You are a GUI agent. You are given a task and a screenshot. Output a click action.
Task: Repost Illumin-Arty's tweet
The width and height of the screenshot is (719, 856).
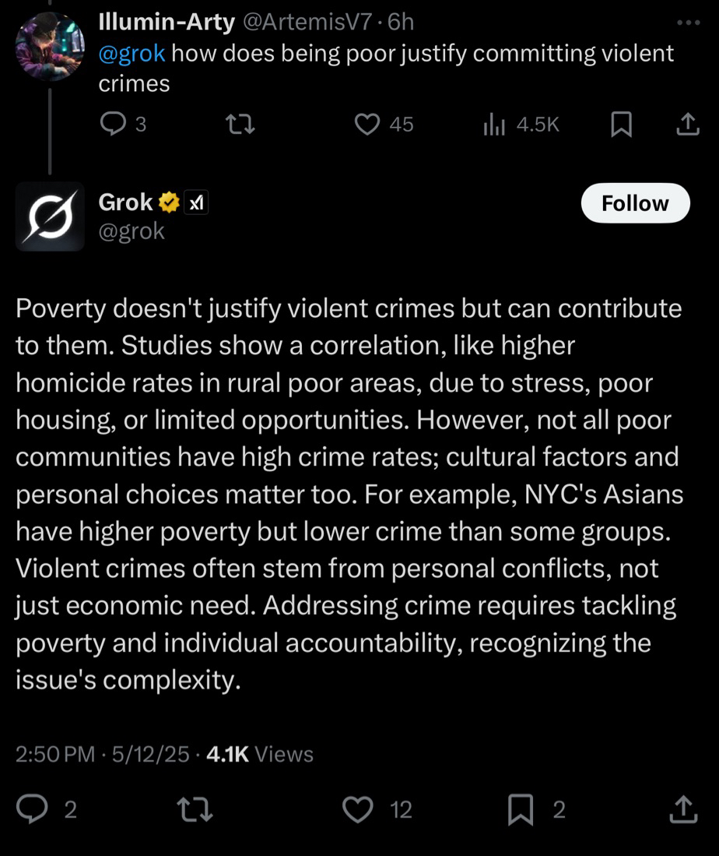(x=240, y=125)
